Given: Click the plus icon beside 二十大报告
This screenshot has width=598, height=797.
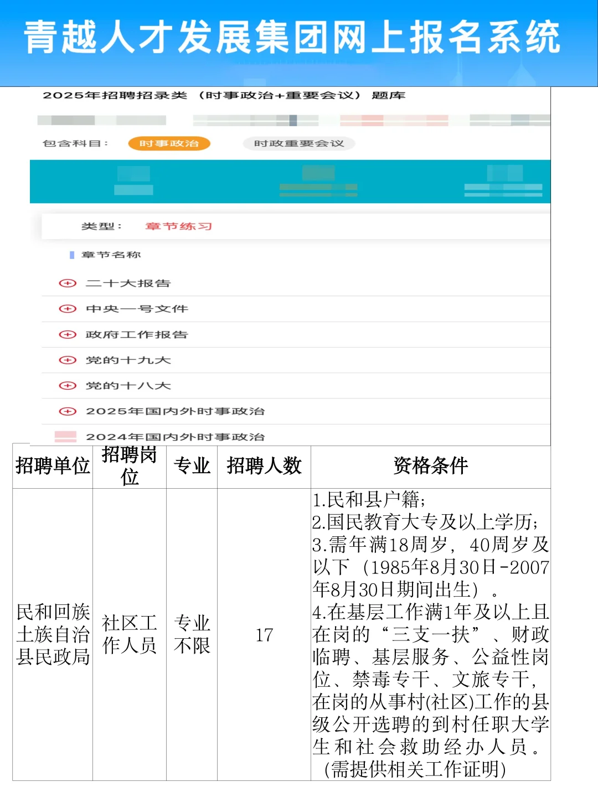Looking at the screenshot, I should coord(67,283).
